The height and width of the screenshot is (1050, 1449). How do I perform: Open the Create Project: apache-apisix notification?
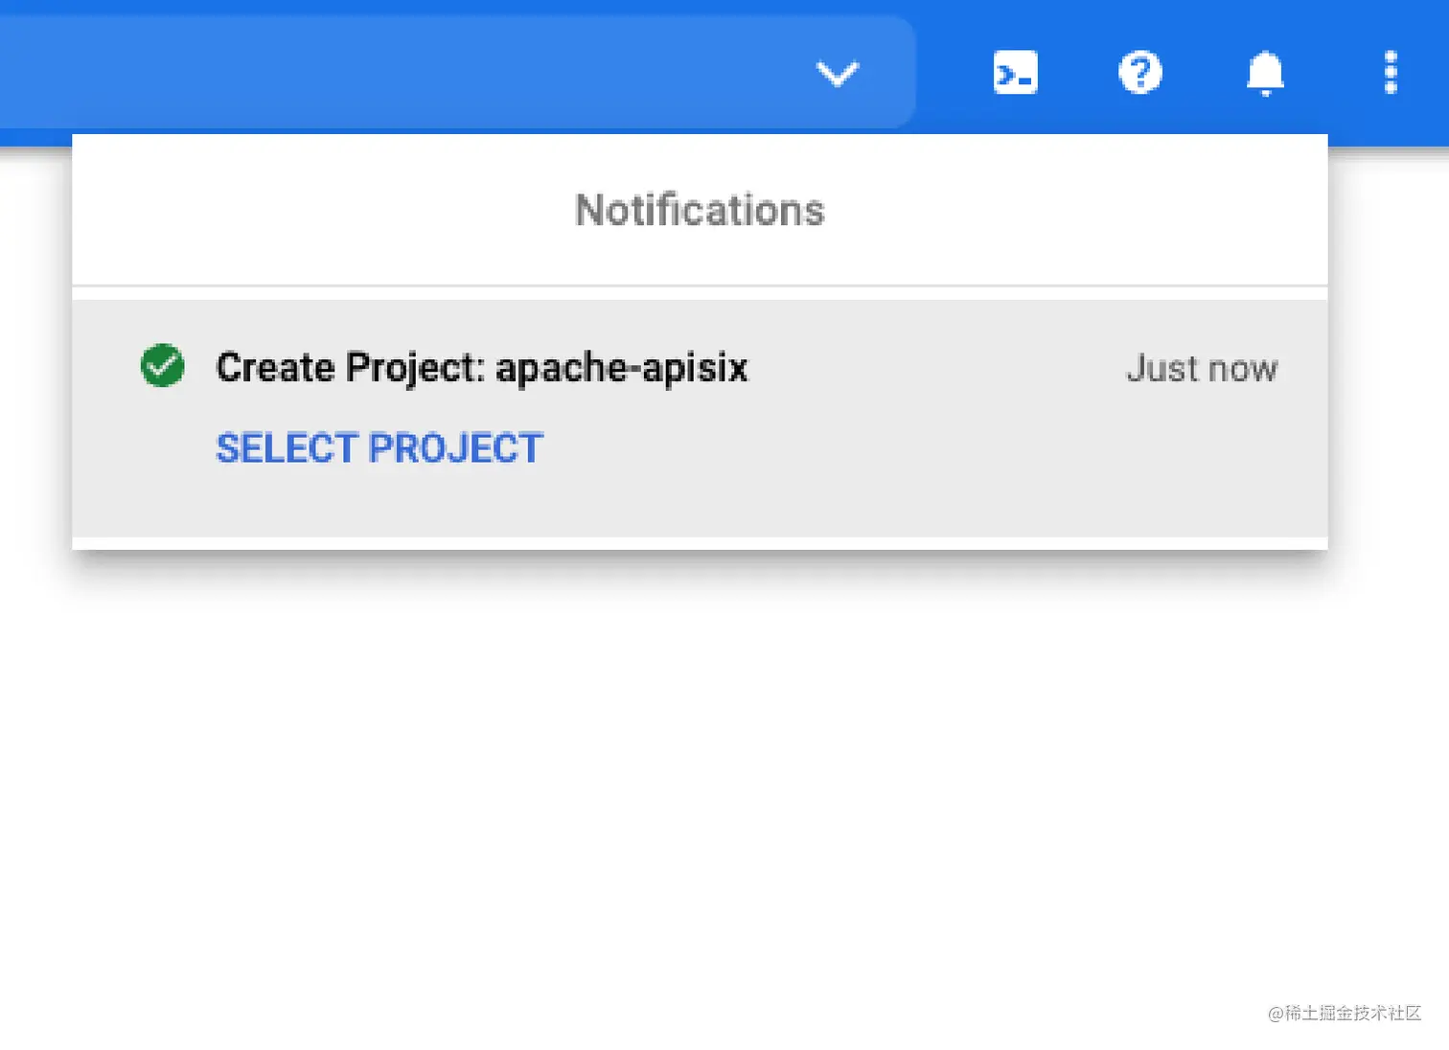481,368
